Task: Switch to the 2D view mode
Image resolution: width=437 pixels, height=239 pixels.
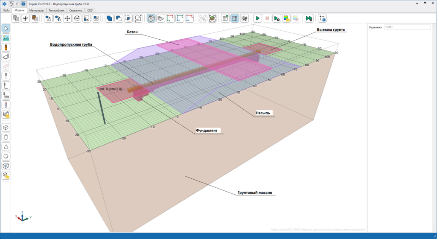Action: [160, 18]
